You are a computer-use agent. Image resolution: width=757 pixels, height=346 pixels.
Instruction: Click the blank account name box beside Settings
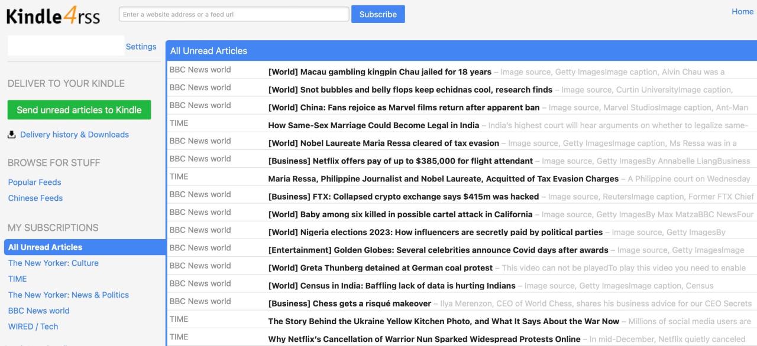[x=66, y=45]
